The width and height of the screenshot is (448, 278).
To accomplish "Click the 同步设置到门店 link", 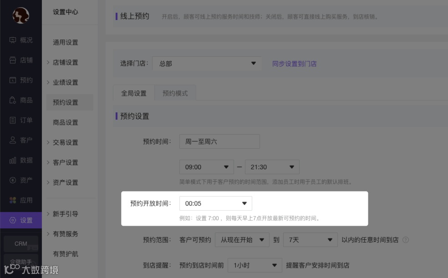I will tap(294, 64).
